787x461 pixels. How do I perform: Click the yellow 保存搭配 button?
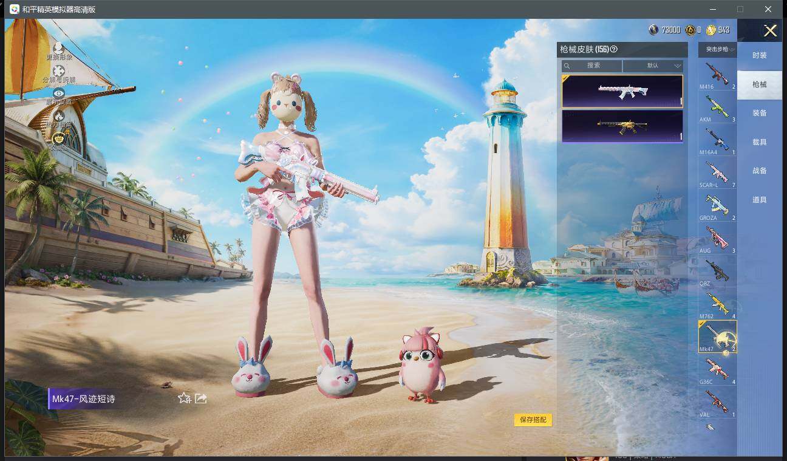coord(533,420)
